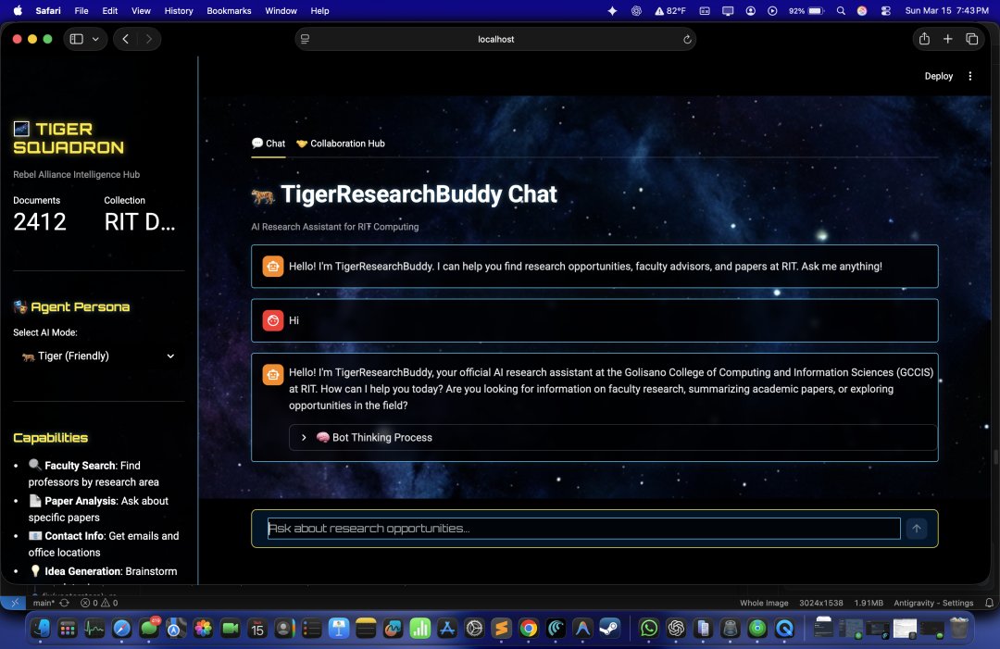Image resolution: width=1000 pixels, height=649 pixels.
Task: Open Sublime Text from the dock
Action: coord(501,629)
